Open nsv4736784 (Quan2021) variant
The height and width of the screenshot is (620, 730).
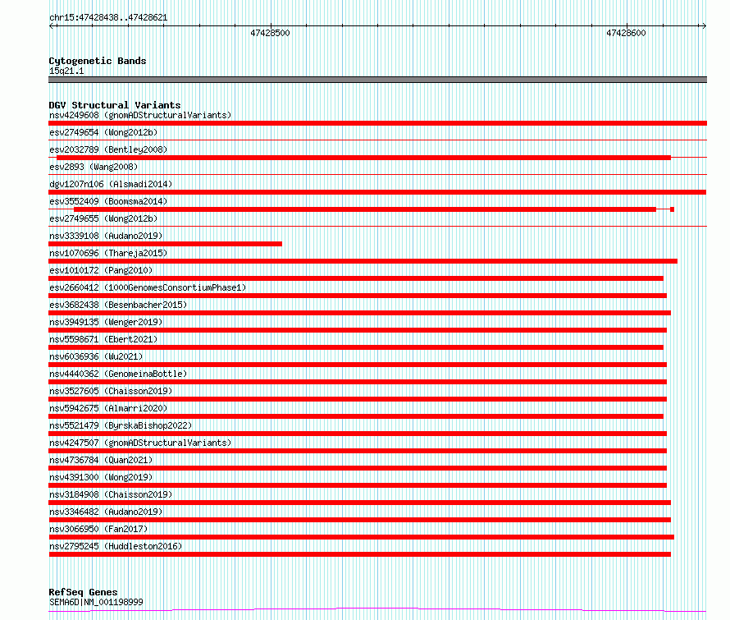point(101,460)
